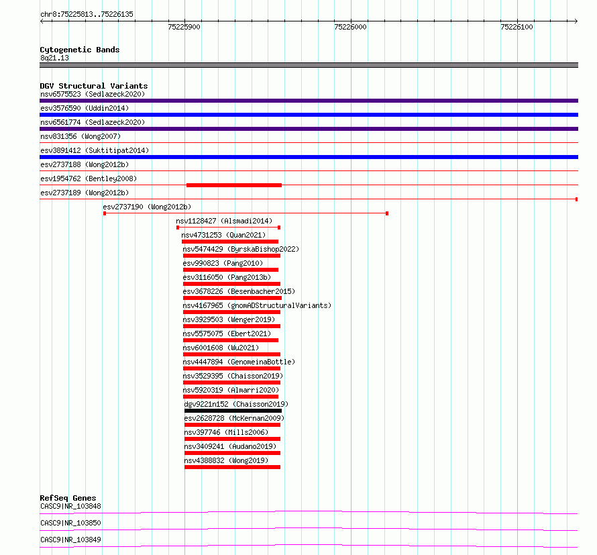Click the Cytogenetic Bands track title

coord(80,50)
